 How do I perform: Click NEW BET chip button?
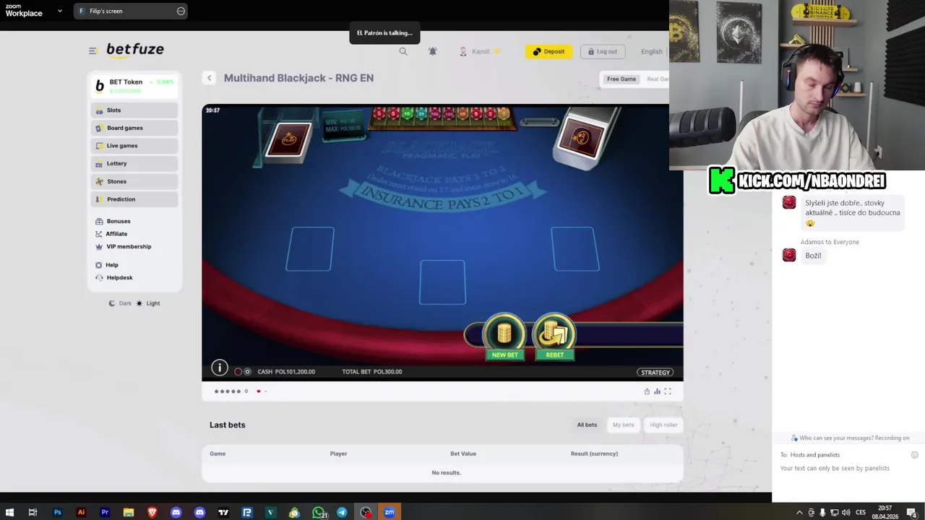point(504,337)
